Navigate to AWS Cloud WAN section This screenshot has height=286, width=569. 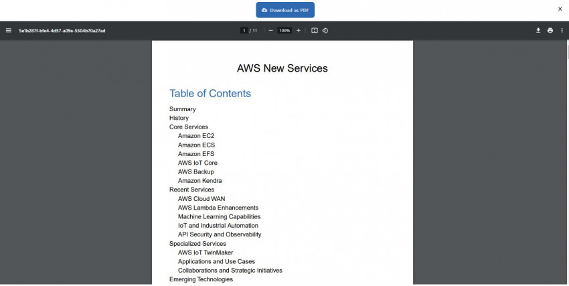click(x=201, y=199)
